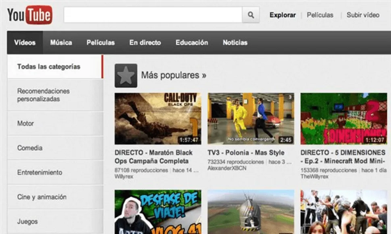The image size is (391, 234).
Task: Open the AlexanderXBCN channel link
Action: click(227, 168)
